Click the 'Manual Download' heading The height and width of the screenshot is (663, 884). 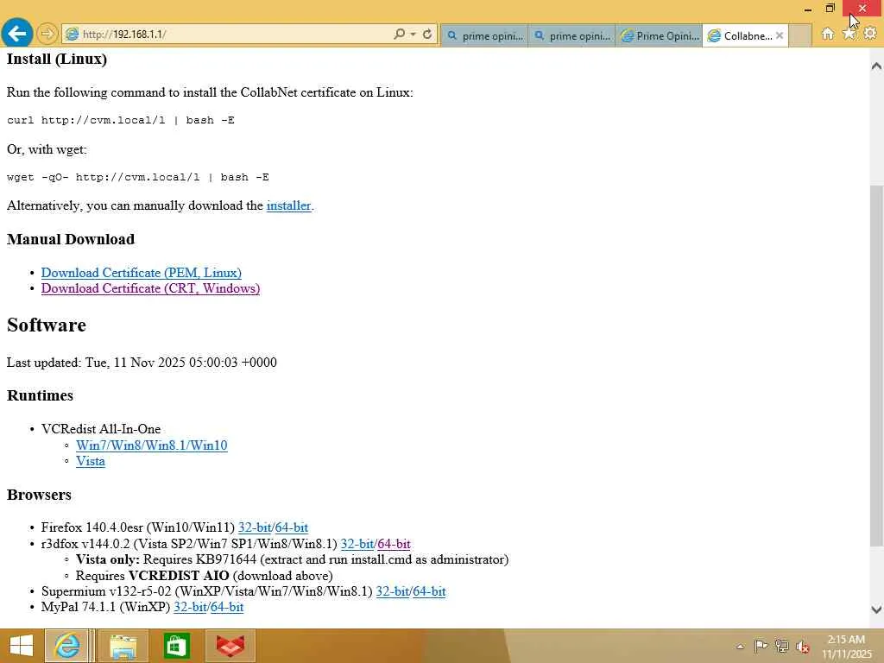[71, 239]
